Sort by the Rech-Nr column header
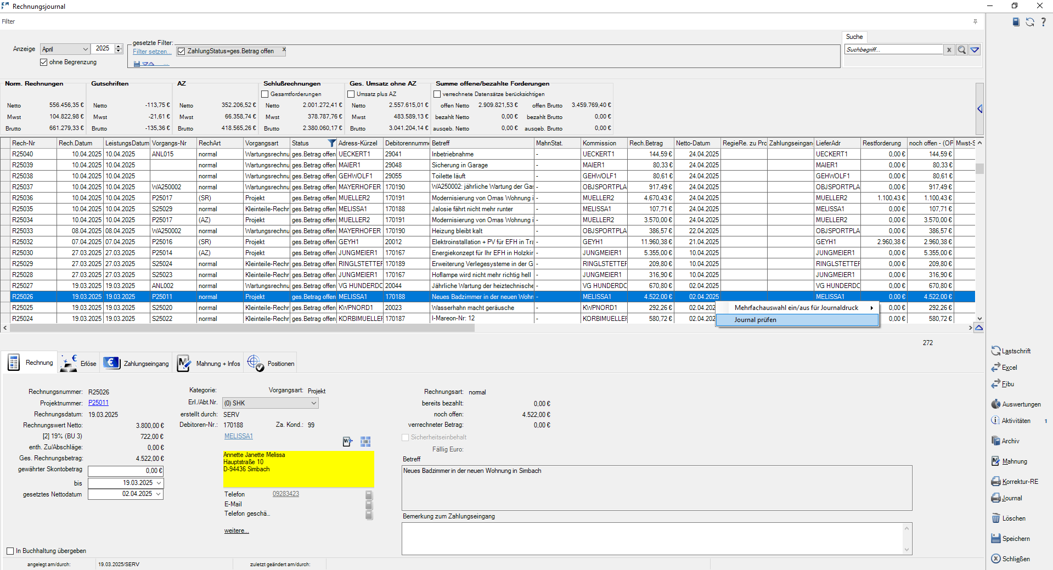Viewport: 1053px width, 570px height. 33,143
